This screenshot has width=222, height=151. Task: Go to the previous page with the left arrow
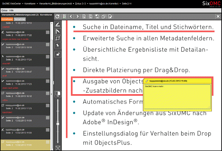(x=71, y=17)
